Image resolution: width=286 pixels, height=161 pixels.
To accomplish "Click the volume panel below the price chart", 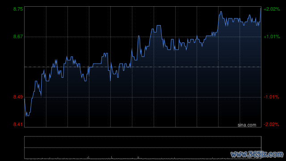I will (143, 147).
